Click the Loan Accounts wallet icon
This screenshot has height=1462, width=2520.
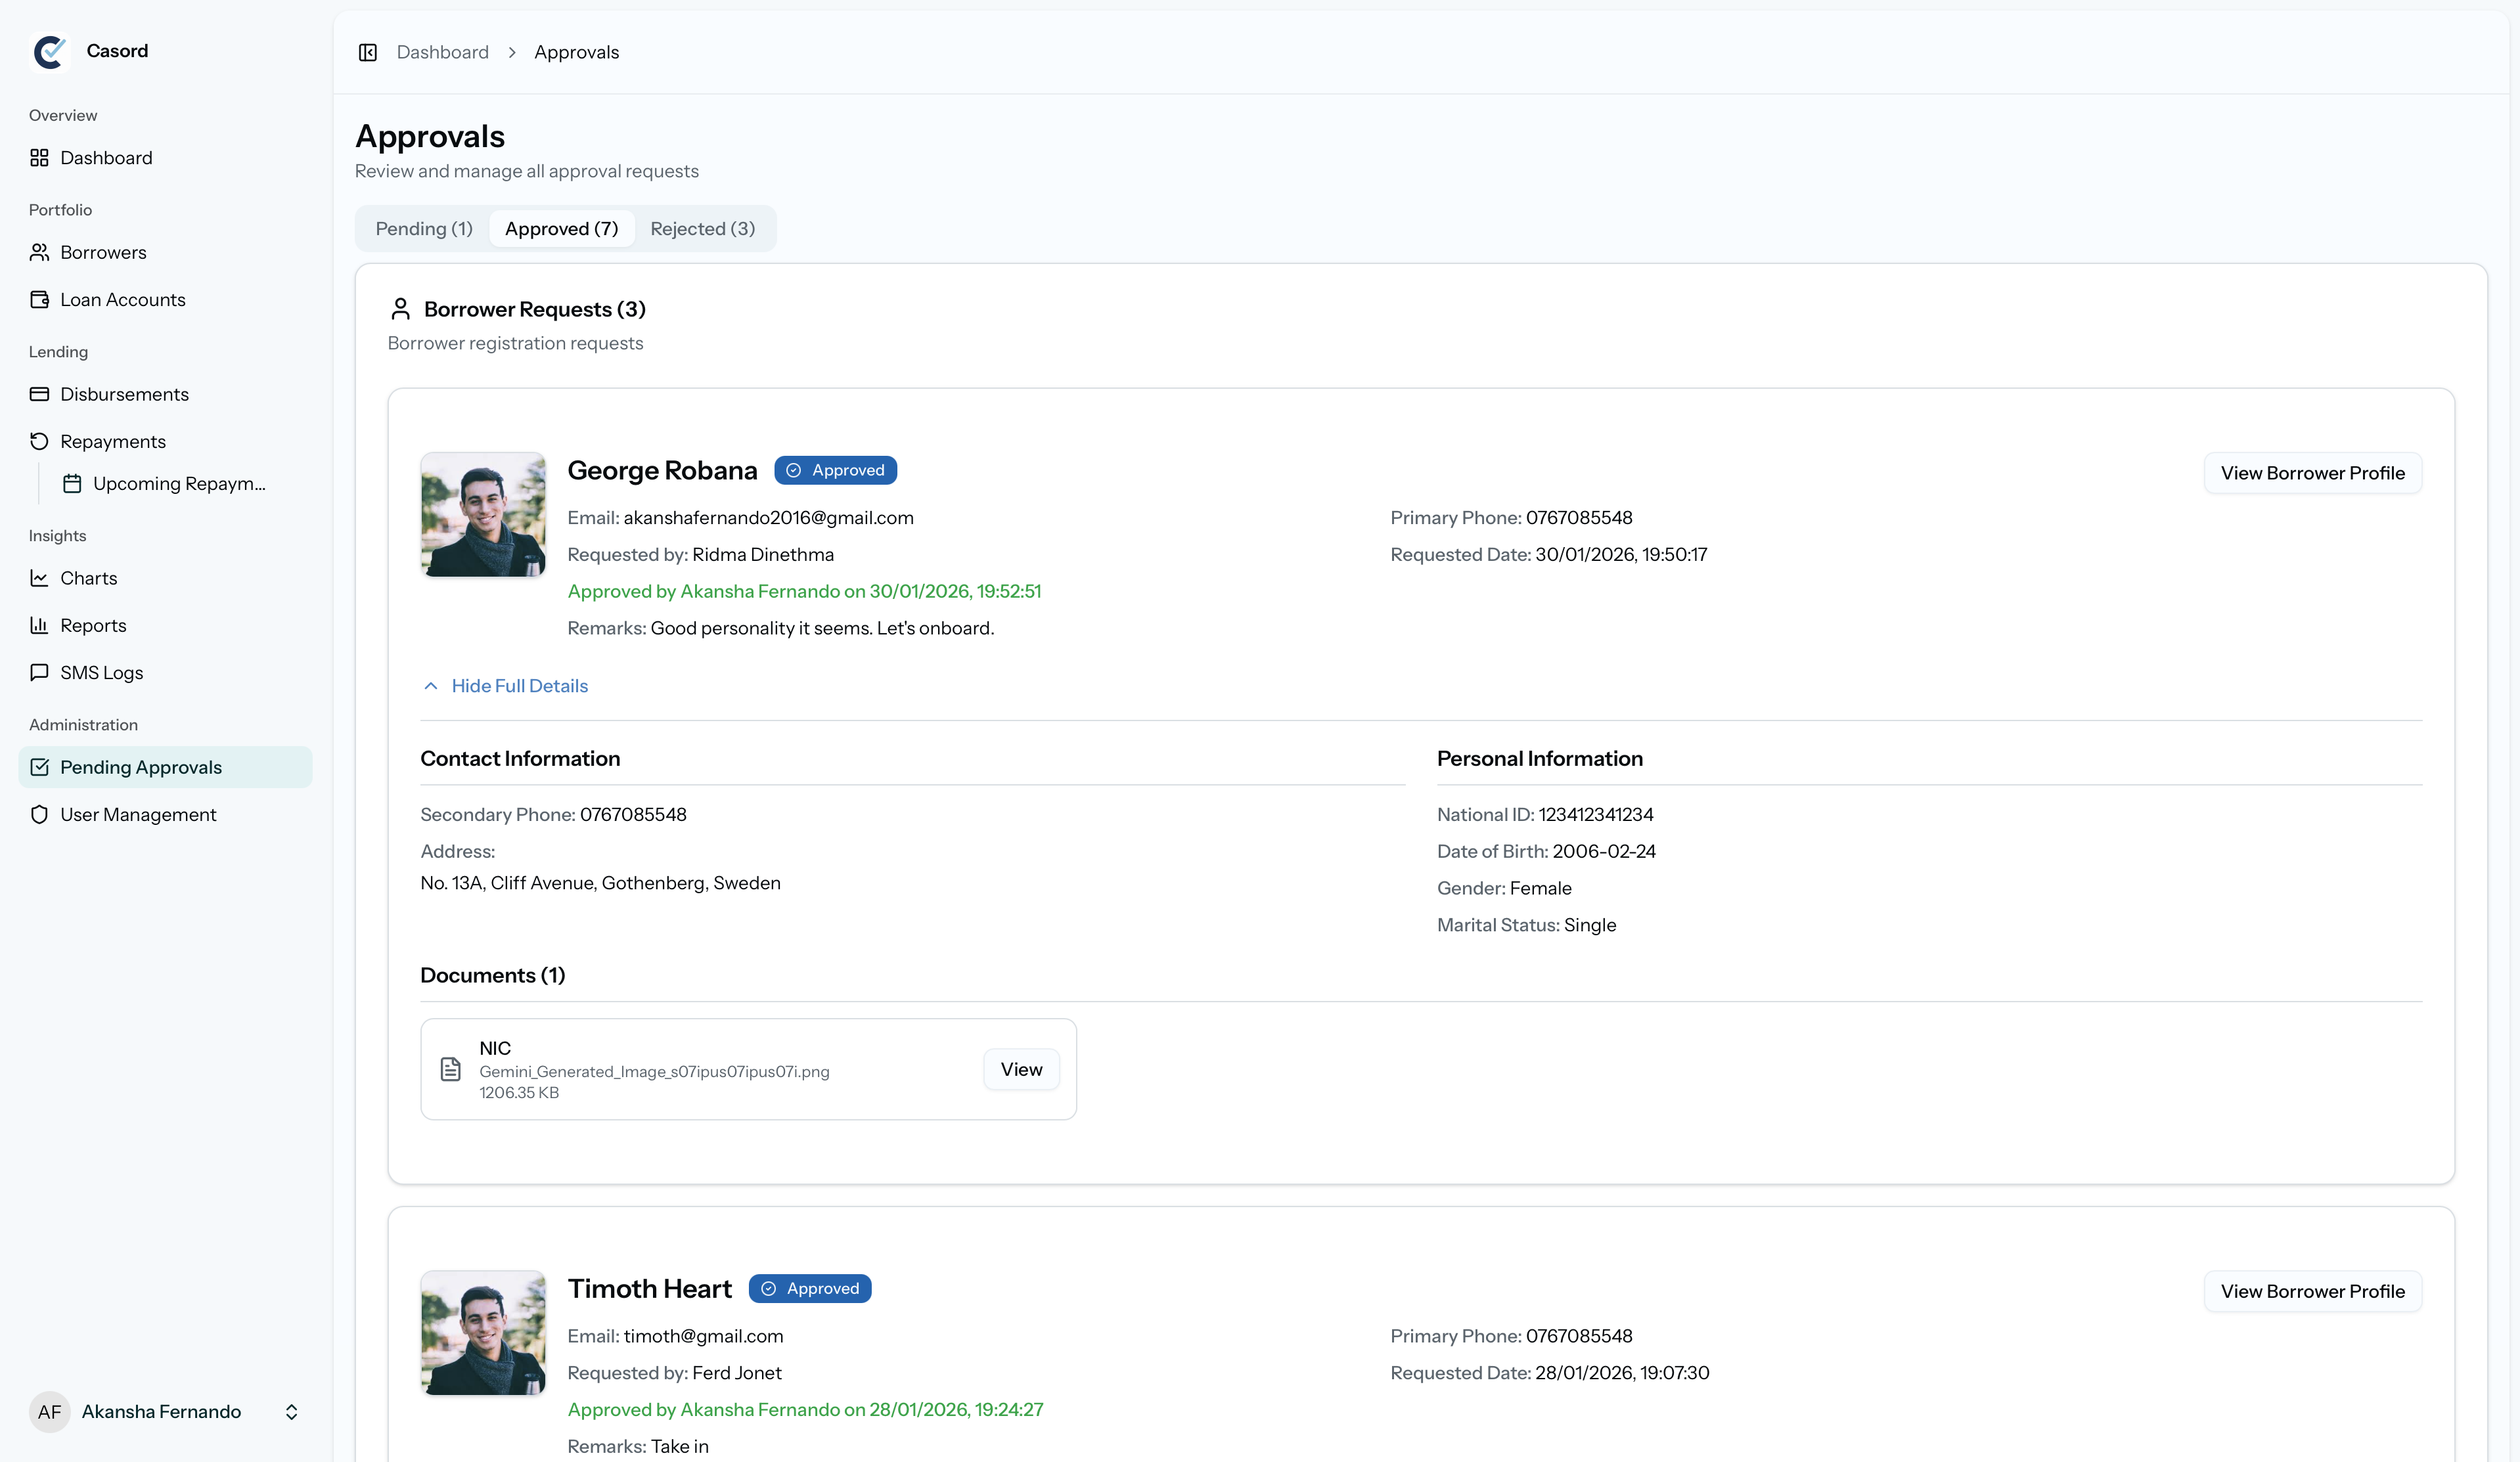tap(39, 300)
